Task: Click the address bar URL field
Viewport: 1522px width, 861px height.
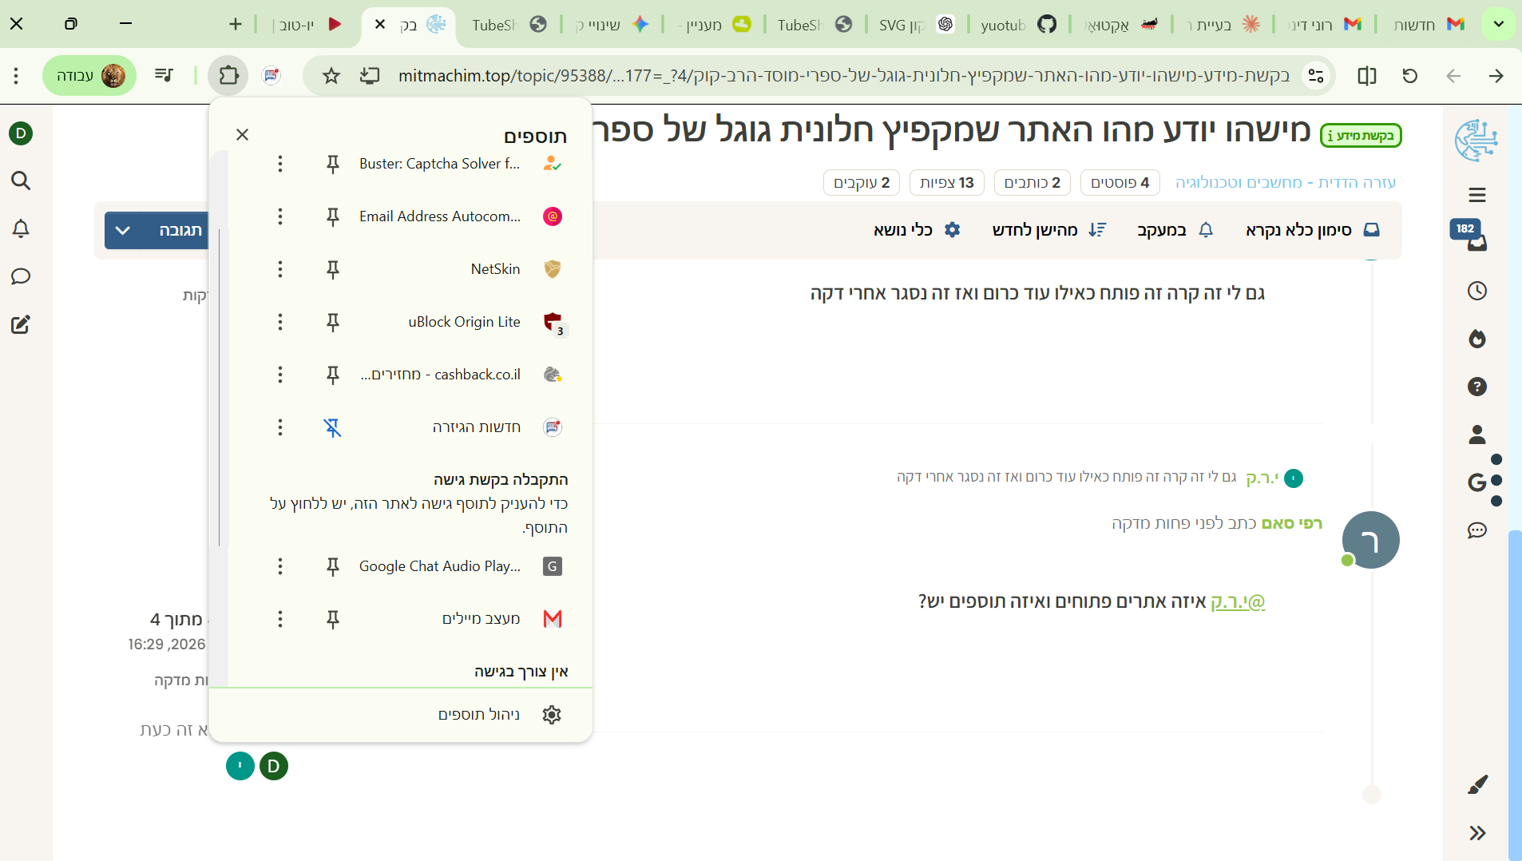Action: 799,76
